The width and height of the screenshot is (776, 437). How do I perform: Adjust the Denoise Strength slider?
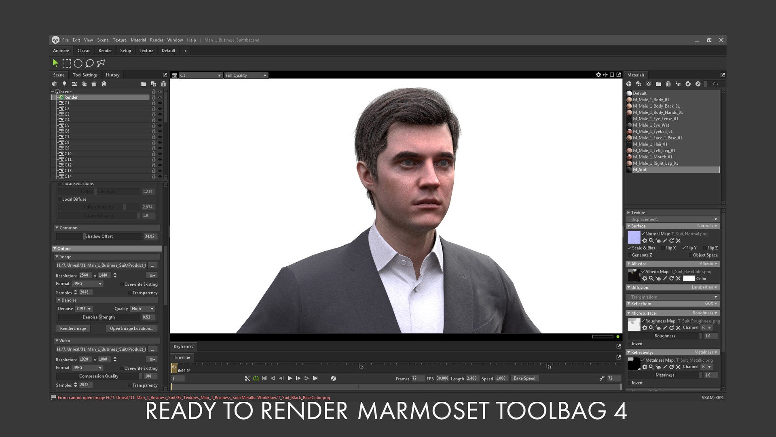99,317
